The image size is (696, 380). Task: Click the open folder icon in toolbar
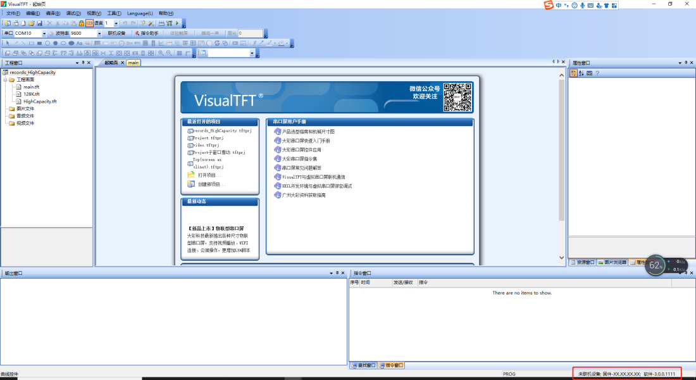(31, 23)
